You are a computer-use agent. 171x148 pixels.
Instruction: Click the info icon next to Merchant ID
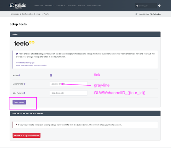coord(24,84)
